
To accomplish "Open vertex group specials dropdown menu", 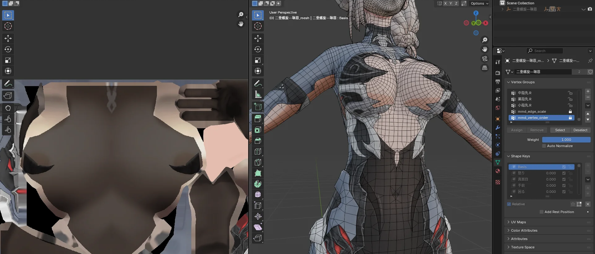I will pos(588,106).
